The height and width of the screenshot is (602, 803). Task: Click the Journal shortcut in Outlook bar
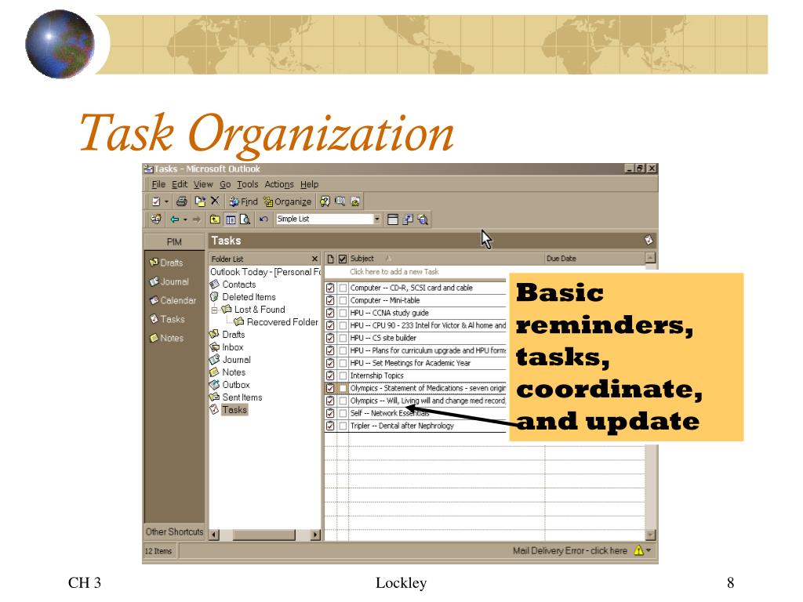[169, 281]
